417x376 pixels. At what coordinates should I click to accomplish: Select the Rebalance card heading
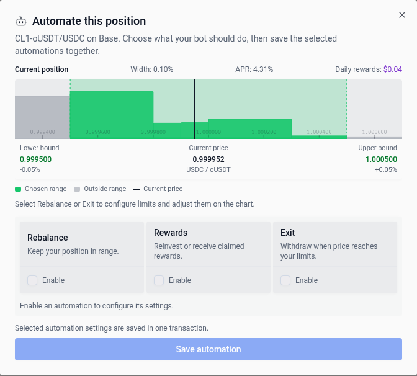pos(48,238)
